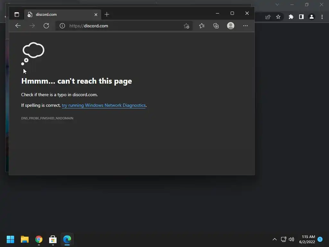Close the discord.com tab
This screenshot has height=247, width=329.
click(96, 14)
